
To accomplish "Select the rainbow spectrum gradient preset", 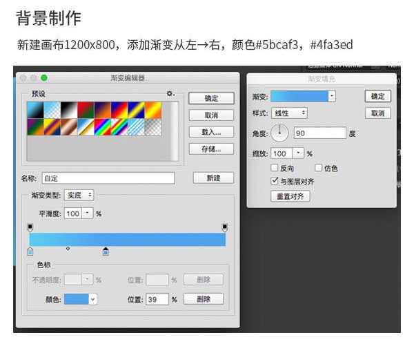I will coord(103,127).
